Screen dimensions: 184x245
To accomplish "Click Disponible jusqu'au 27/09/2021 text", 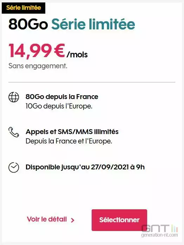I will coord(85,167).
